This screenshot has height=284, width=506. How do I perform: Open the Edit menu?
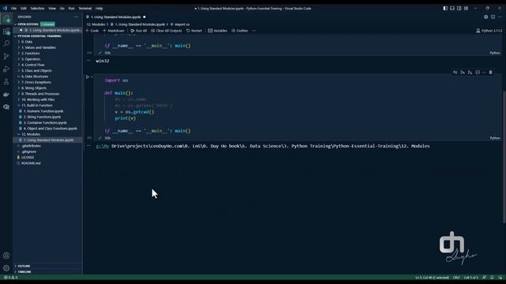click(23, 9)
